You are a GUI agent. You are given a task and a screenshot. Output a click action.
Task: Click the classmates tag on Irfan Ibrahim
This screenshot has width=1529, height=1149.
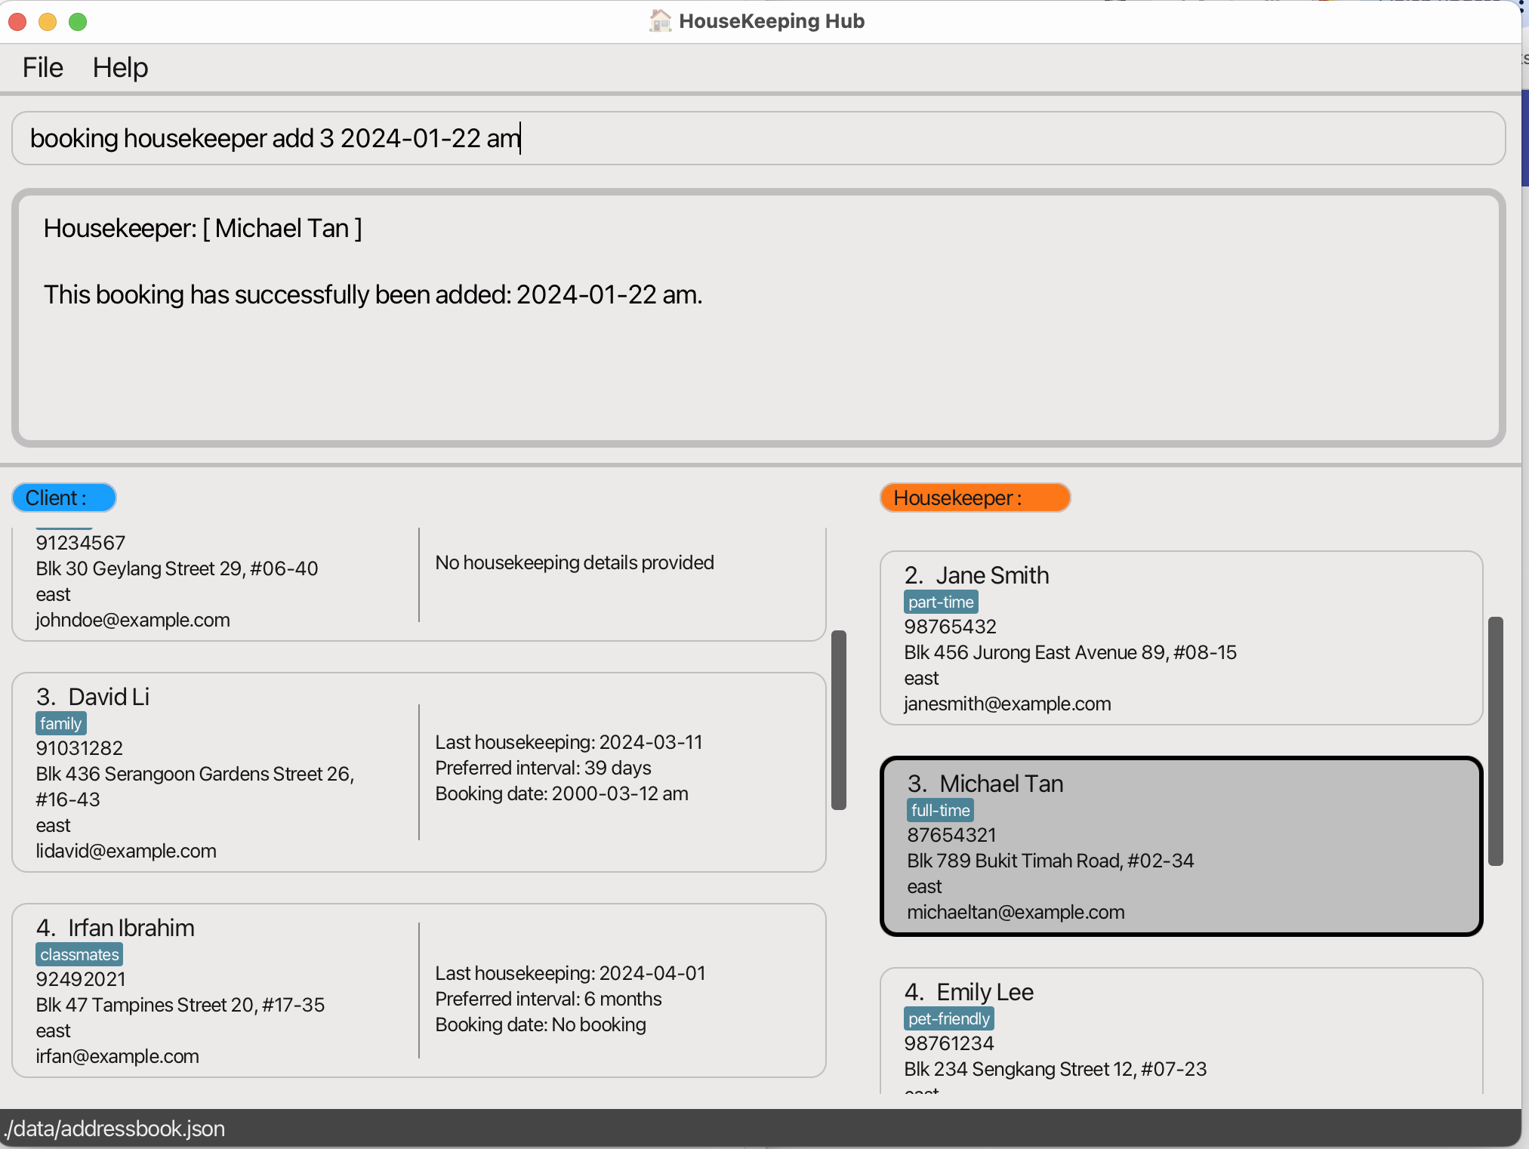[x=79, y=954]
